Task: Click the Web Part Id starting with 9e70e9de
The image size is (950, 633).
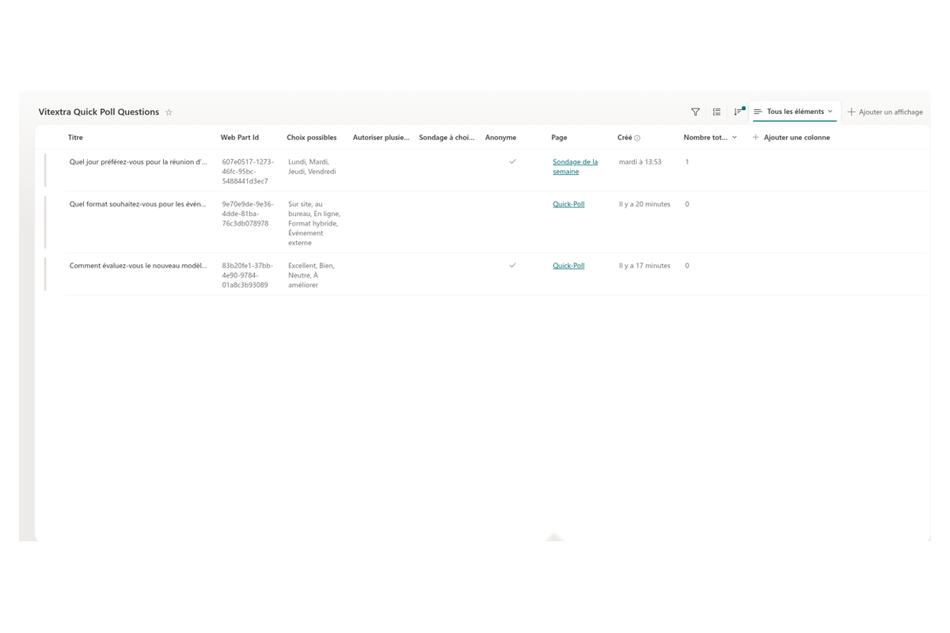Action: click(248, 214)
